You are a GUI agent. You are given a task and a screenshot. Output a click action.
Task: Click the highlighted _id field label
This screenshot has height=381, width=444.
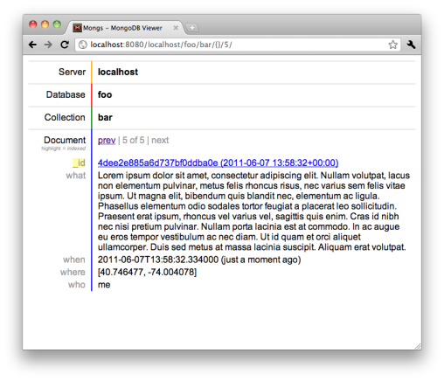[79, 163]
